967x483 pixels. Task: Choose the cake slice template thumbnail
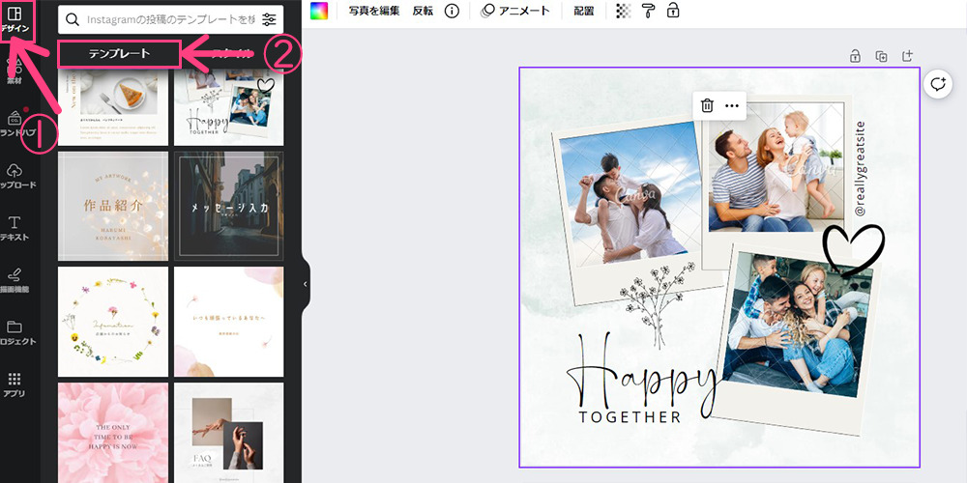(x=113, y=107)
